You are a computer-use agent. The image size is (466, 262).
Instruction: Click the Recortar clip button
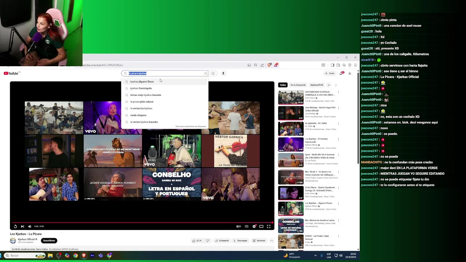[259, 241]
